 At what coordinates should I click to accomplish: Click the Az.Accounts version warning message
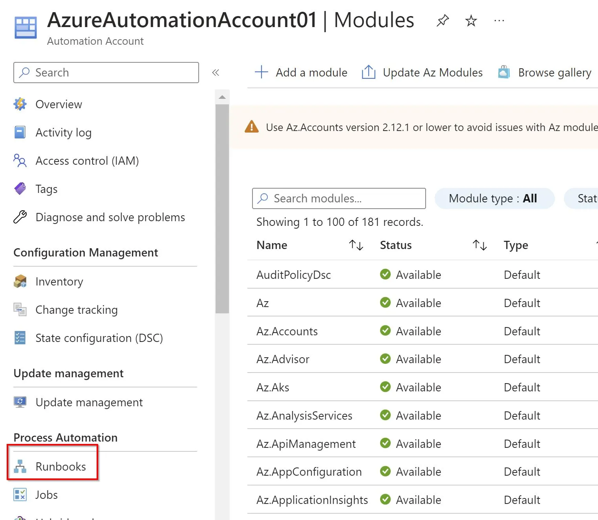coord(432,127)
